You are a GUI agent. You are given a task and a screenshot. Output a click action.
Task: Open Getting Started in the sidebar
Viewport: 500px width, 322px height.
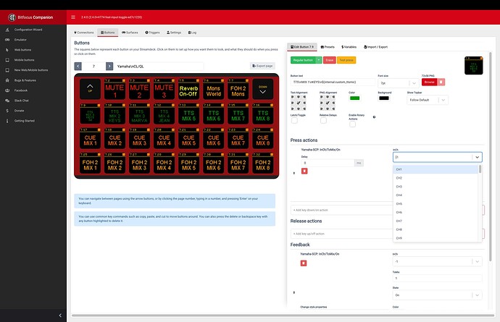(24, 121)
